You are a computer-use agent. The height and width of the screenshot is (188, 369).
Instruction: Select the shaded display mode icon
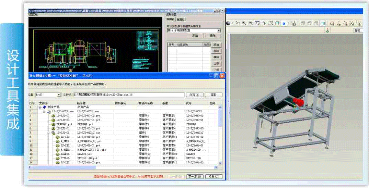coord(322,23)
